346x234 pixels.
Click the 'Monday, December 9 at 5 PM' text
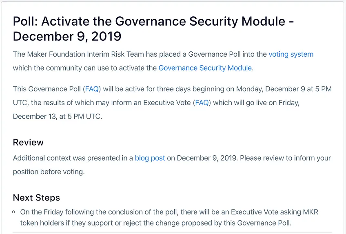pyautogui.click(x=284, y=89)
